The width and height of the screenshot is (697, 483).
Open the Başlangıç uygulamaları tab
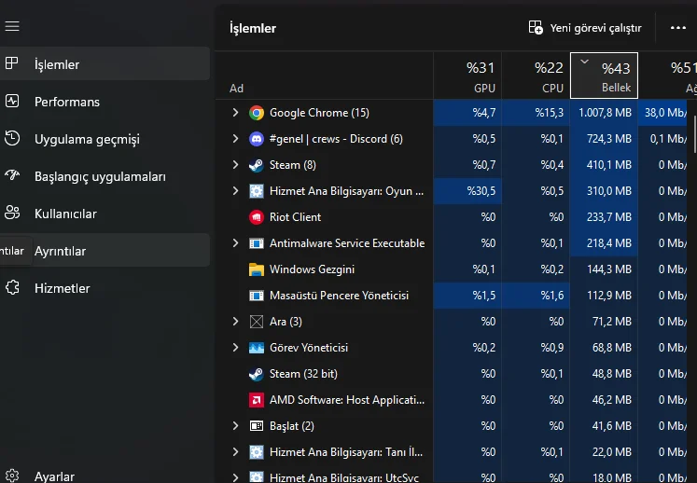[x=100, y=176]
